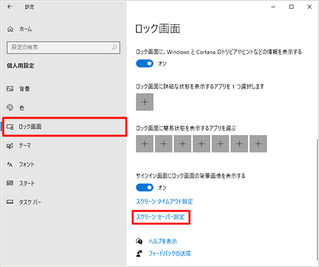The height and width of the screenshot is (267, 319).
Task: Open フィードバックの送信 link
Action: [x=170, y=254]
